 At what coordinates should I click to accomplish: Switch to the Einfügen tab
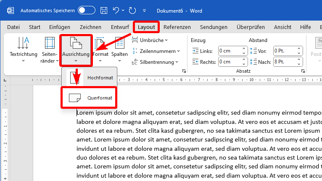click(x=60, y=27)
